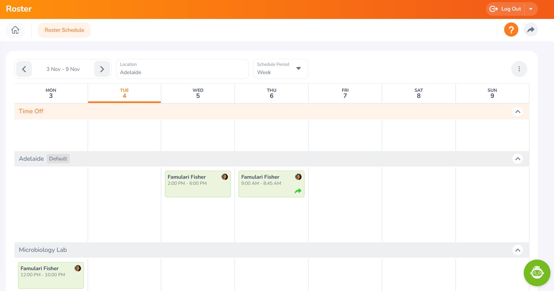Open the three-dot options menu
This screenshot has width=554, height=291.
pyautogui.click(x=519, y=69)
